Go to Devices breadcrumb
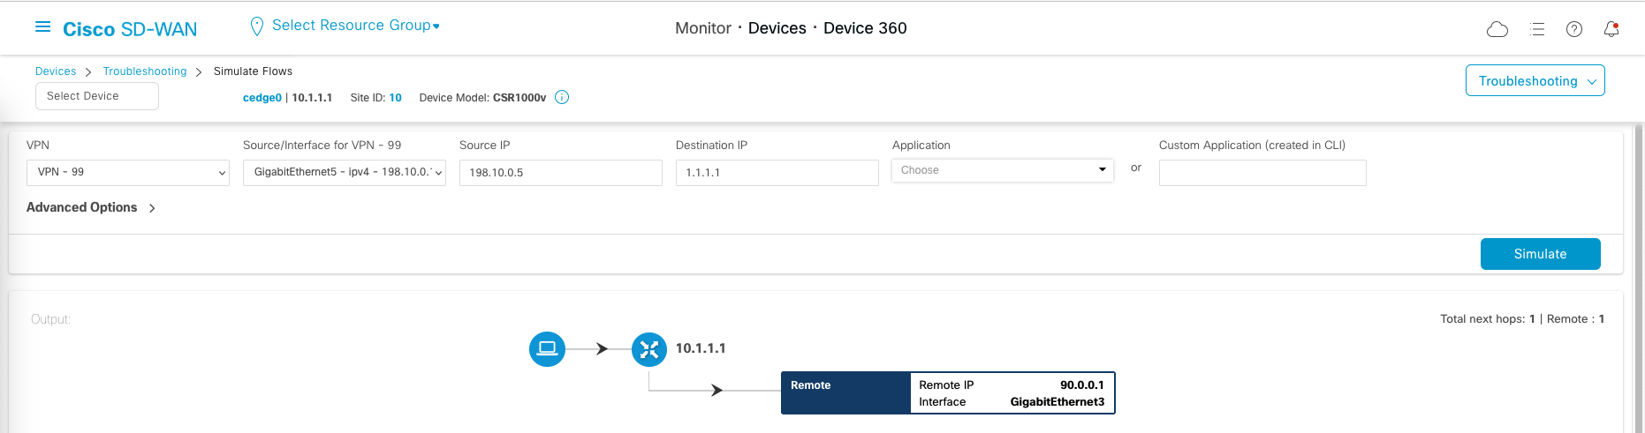 click(x=56, y=71)
